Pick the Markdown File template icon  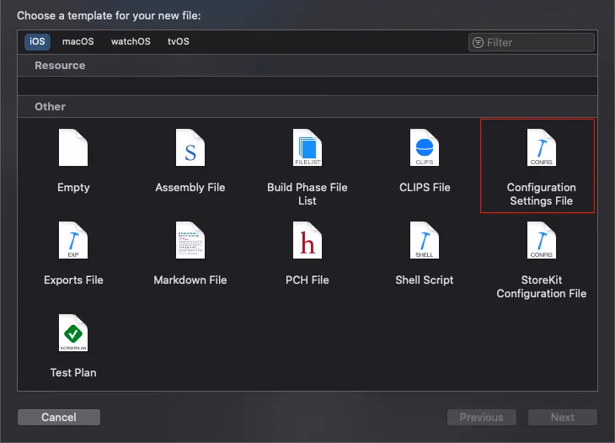(190, 241)
